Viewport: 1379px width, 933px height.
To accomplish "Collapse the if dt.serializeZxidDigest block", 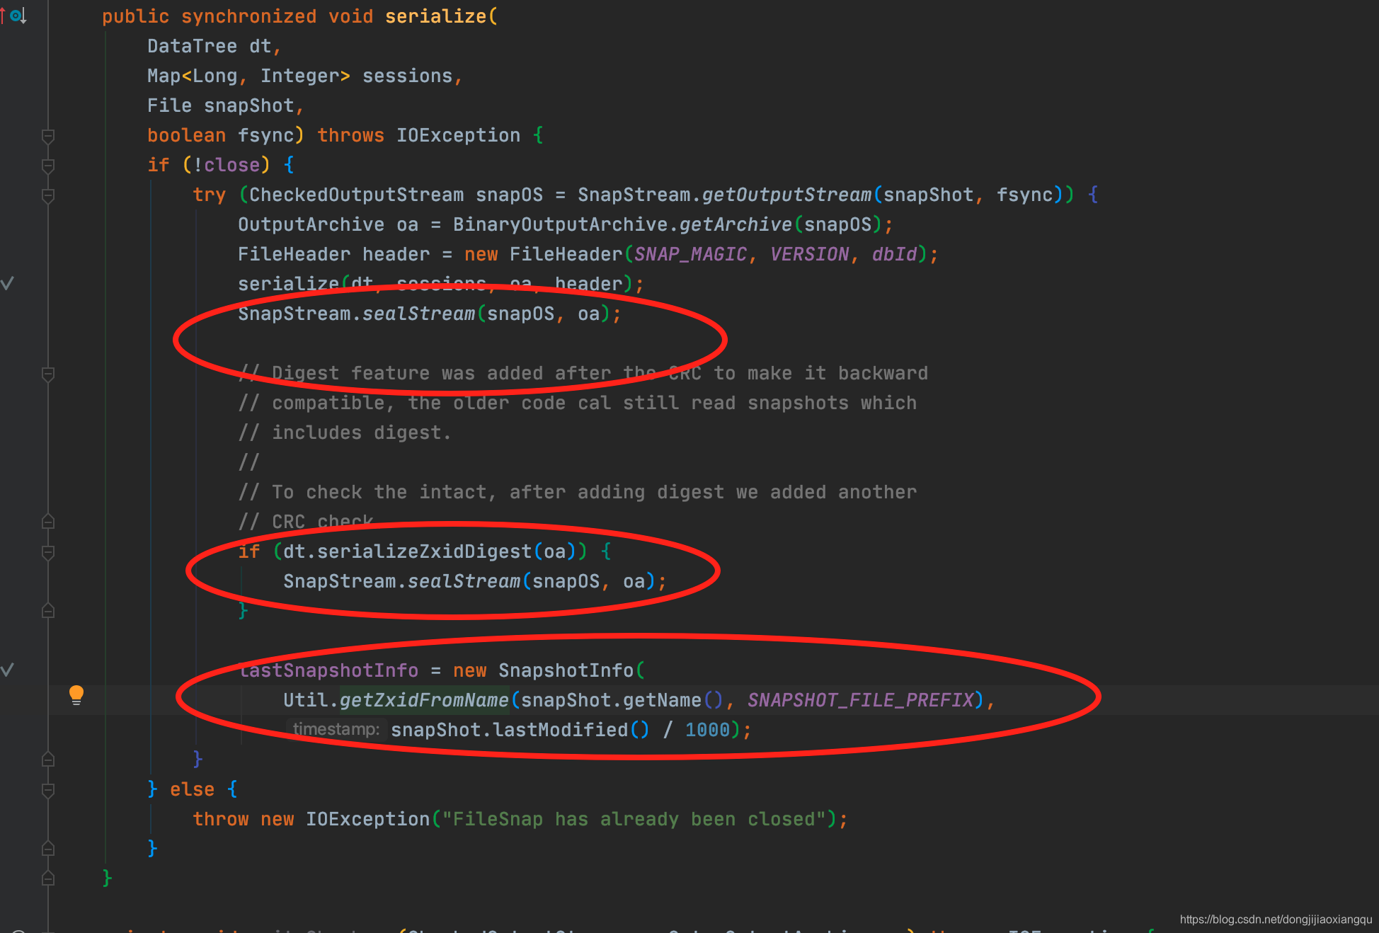I will [48, 552].
